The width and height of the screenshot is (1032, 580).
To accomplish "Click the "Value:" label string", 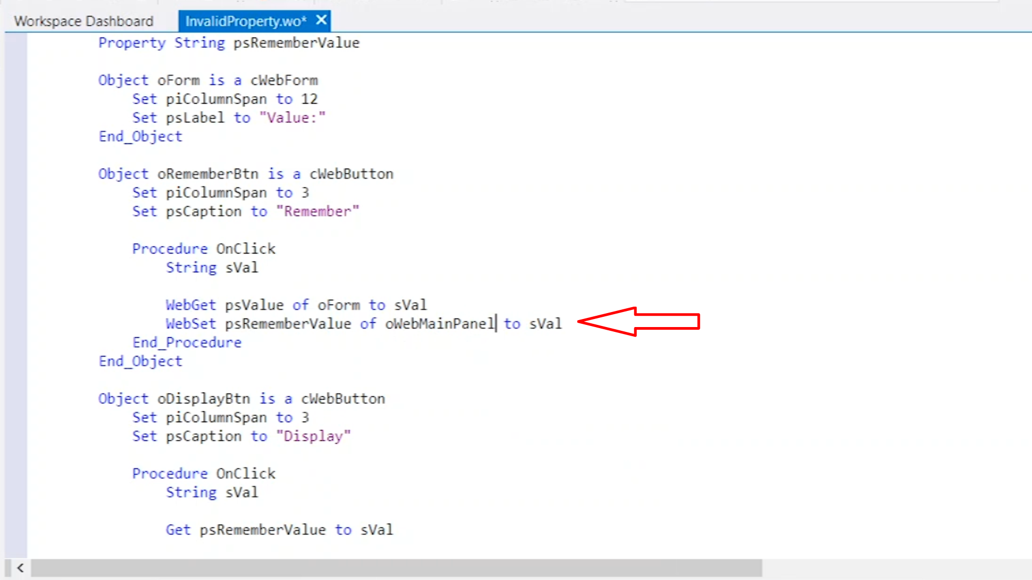I will pos(292,118).
